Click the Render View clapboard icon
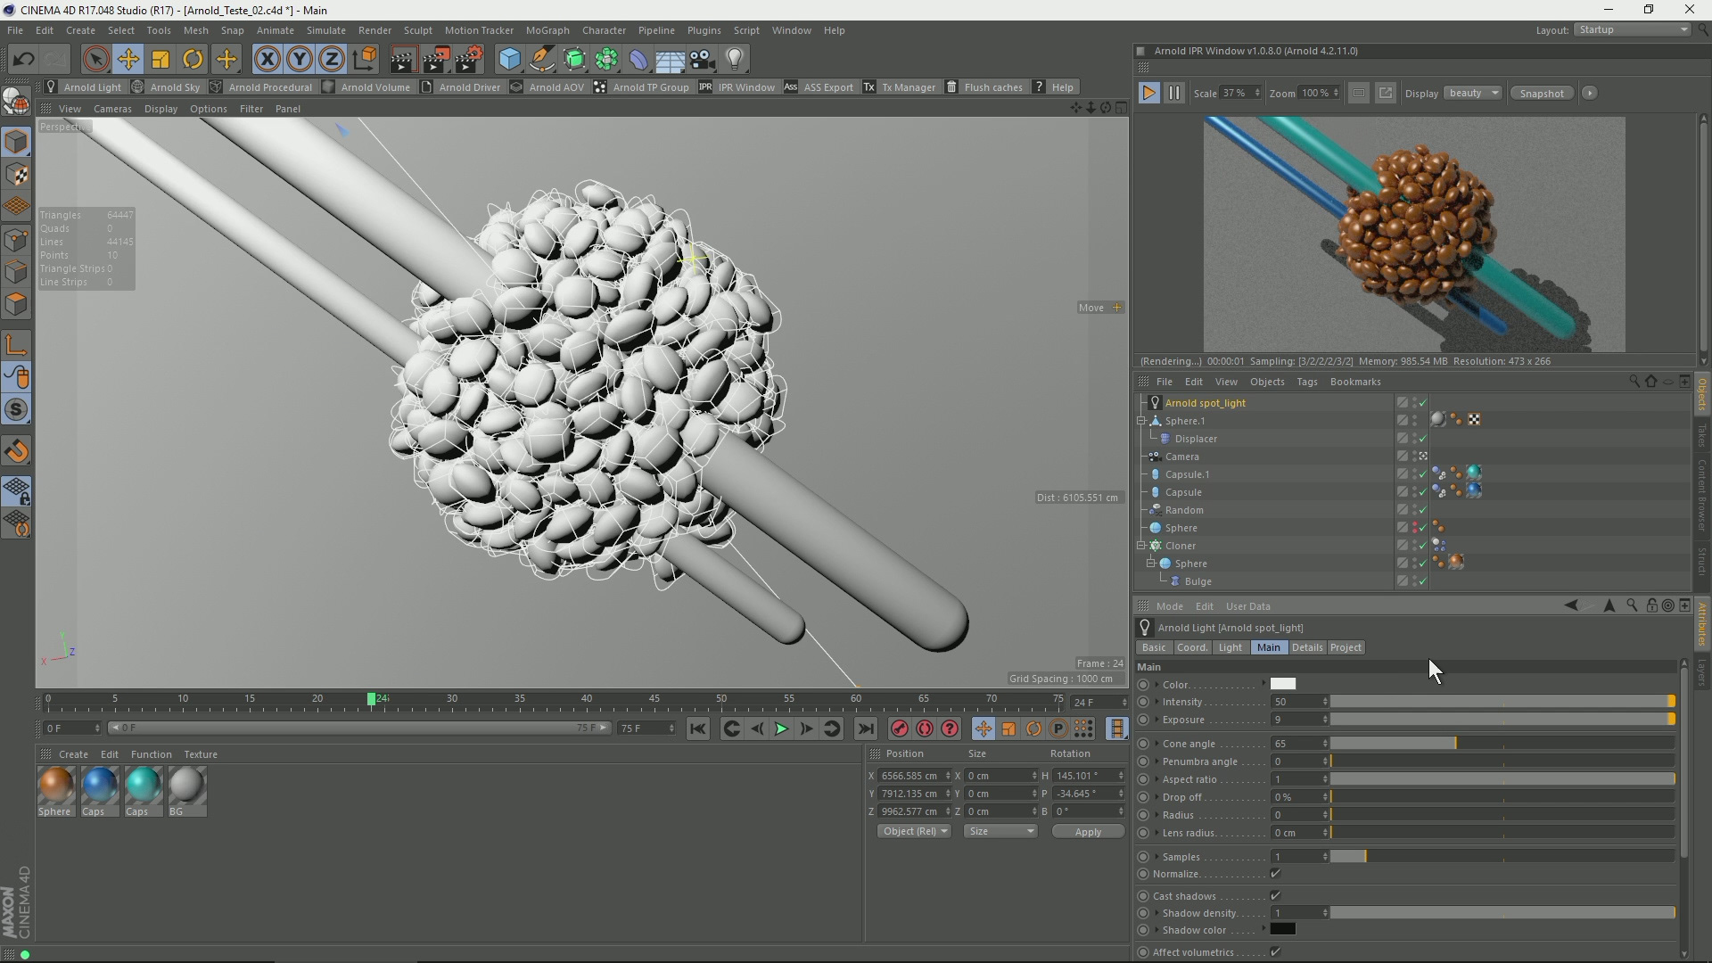The height and width of the screenshot is (963, 1712). pos(402,60)
